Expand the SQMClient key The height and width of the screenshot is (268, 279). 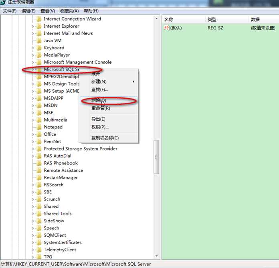click(33, 236)
